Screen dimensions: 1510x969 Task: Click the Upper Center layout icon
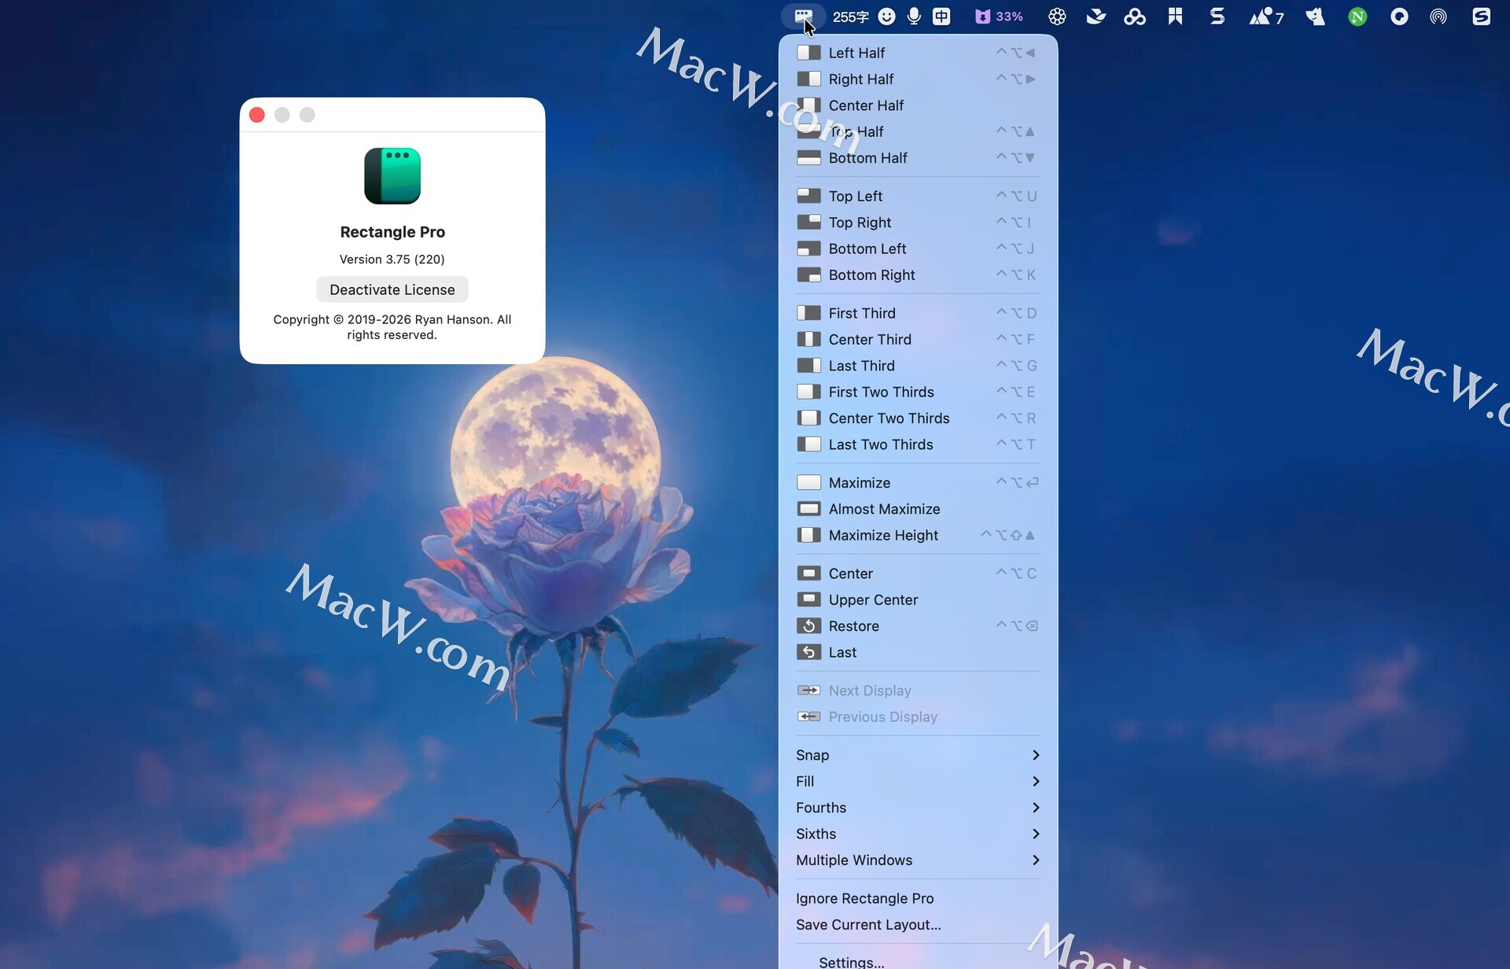tap(808, 600)
